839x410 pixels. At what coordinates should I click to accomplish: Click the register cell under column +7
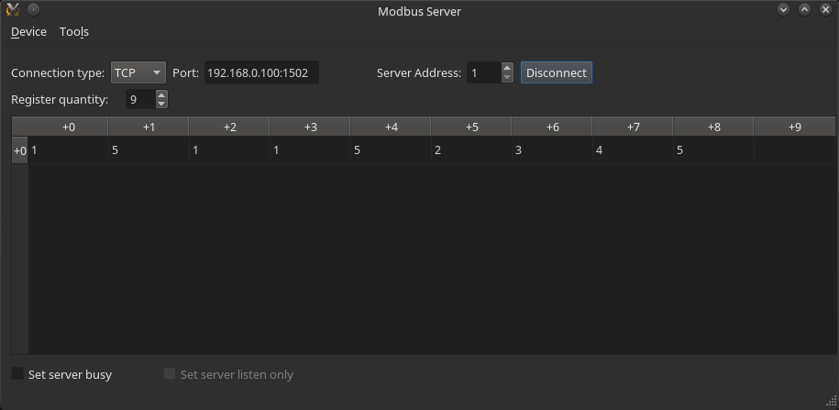[633, 150]
